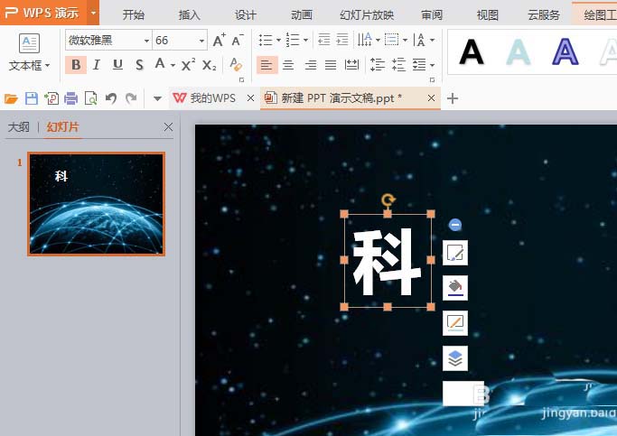Increase paragraph spacing icon
Viewport: 617px width, 436px height.
click(x=378, y=64)
